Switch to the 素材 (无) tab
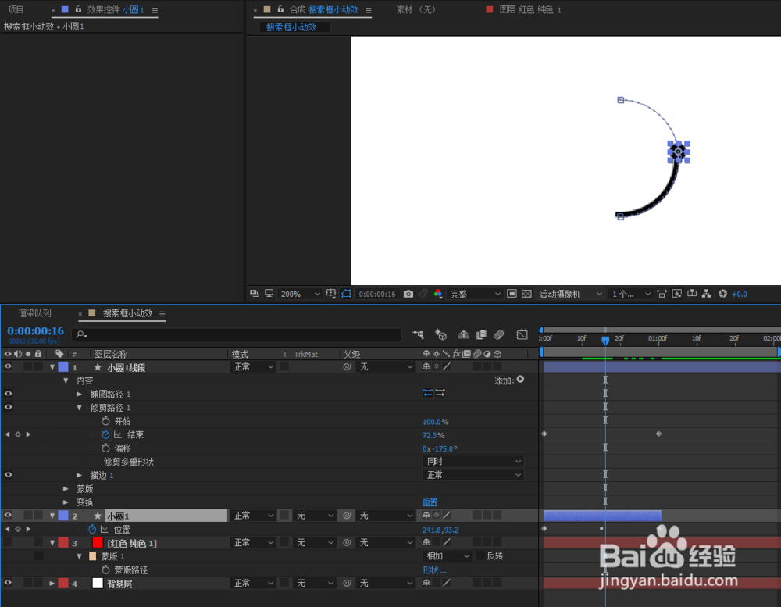The image size is (781, 607). pyautogui.click(x=416, y=9)
